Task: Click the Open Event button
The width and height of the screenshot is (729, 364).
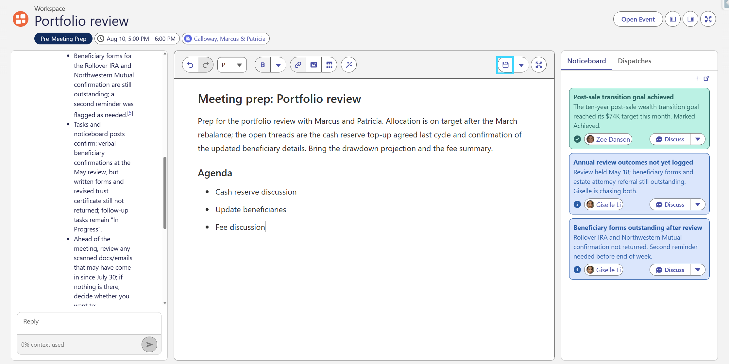Action: pyautogui.click(x=638, y=19)
